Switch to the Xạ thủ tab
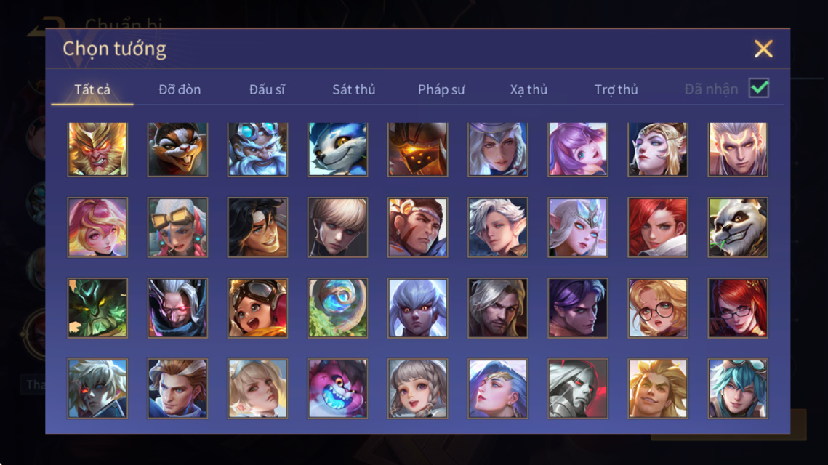This screenshot has height=465, width=828. click(528, 89)
